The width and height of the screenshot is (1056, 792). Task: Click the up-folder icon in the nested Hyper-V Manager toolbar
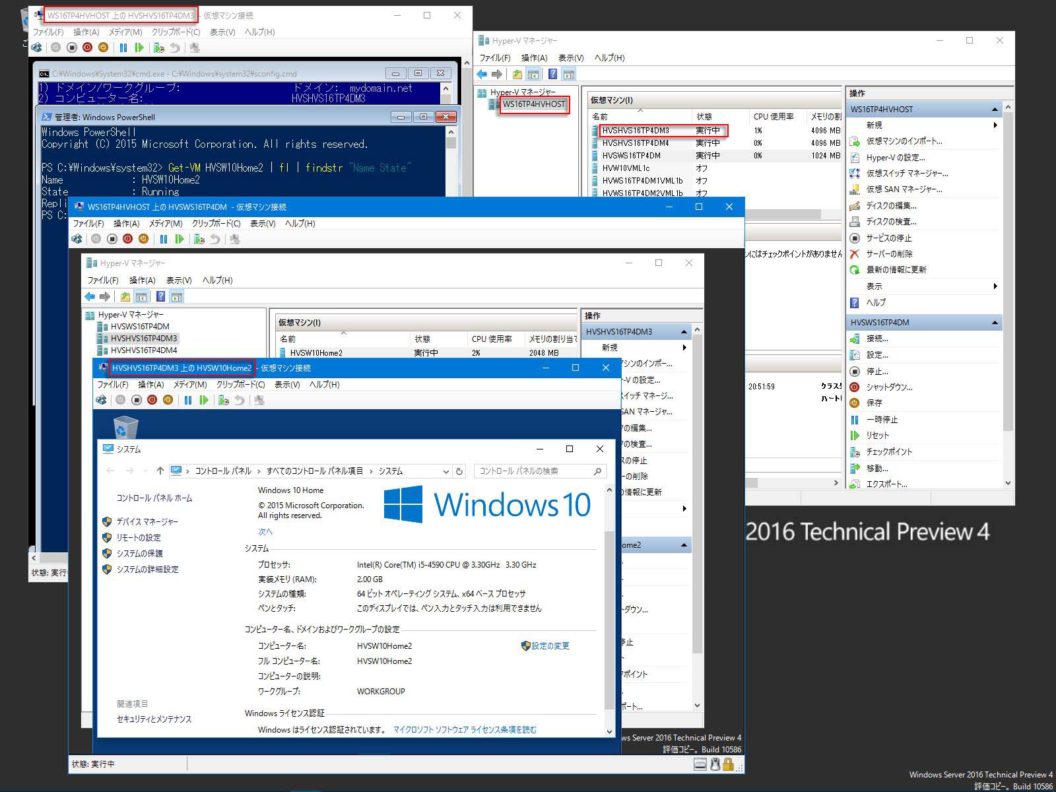[125, 296]
